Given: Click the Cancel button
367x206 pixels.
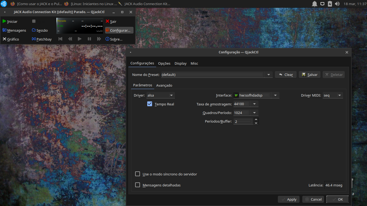Looking at the screenshot, I should (x=313, y=199).
